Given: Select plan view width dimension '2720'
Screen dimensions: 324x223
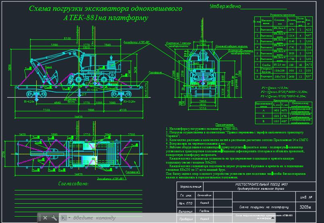Looking at the screenshot, I should coord(4,154).
